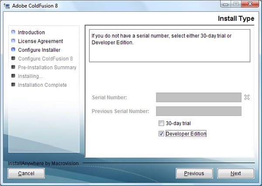Click the Install Type heading
Screen dimensions: 262x186
tap(236, 18)
